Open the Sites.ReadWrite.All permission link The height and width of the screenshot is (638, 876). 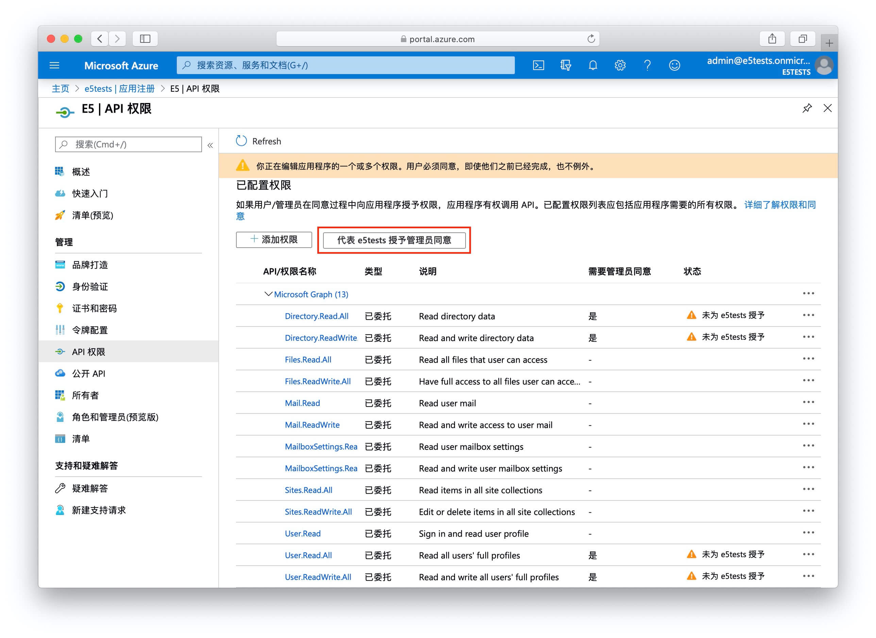point(318,512)
